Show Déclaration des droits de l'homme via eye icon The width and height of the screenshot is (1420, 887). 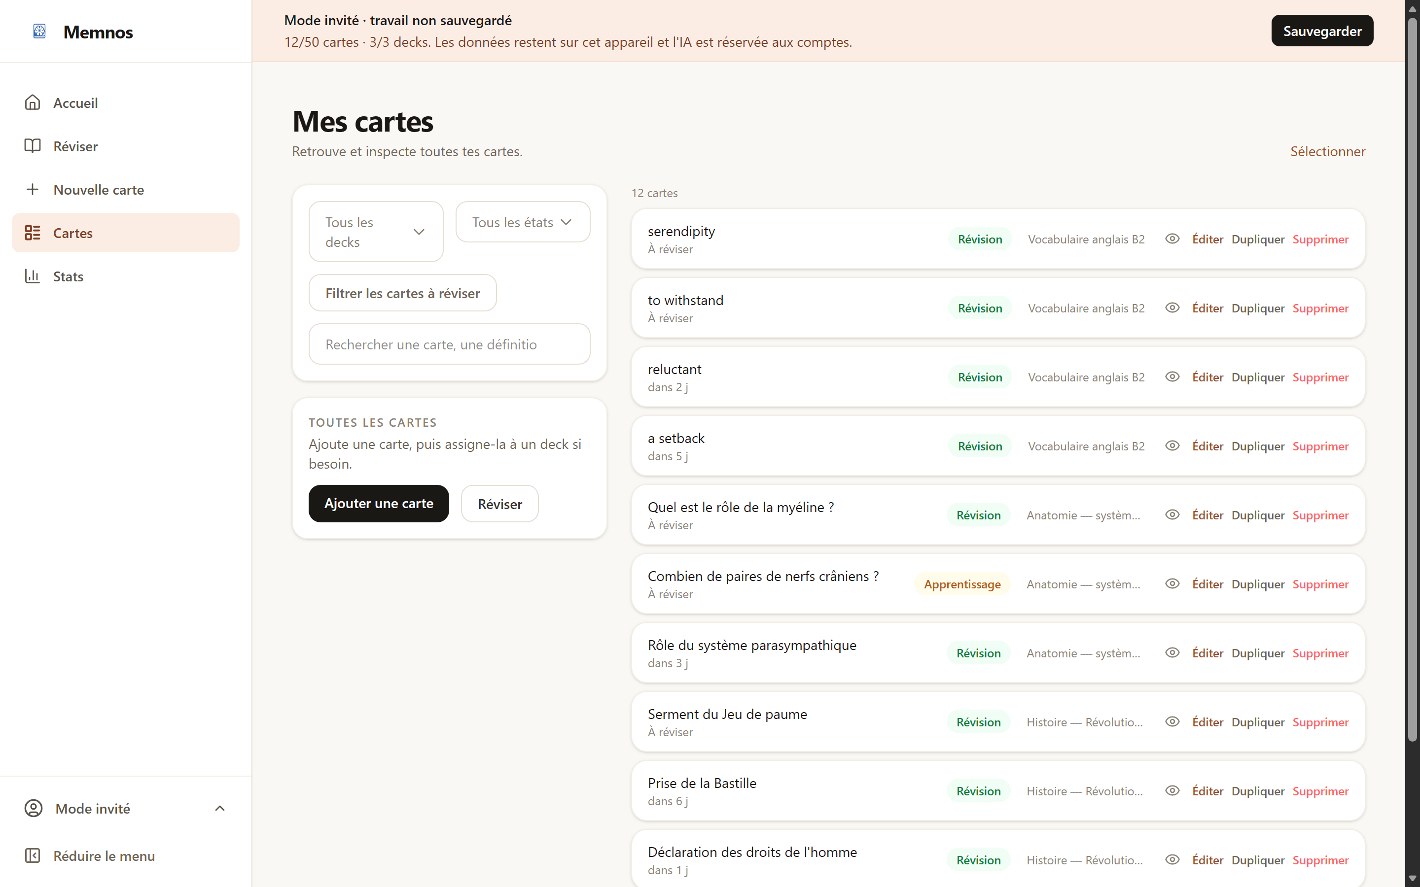1172,859
